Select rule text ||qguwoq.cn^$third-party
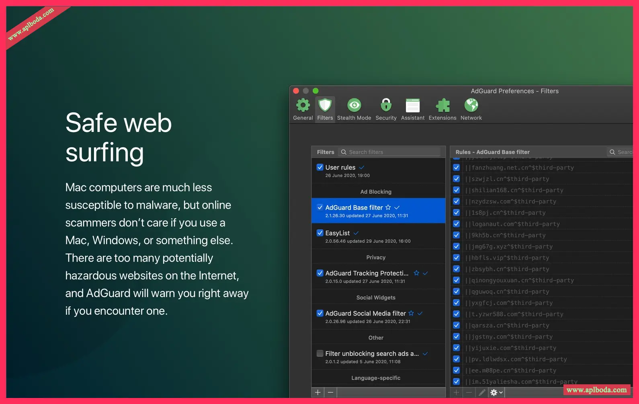The height and width of the screenshot is (404, 639). tap(507, 291)
